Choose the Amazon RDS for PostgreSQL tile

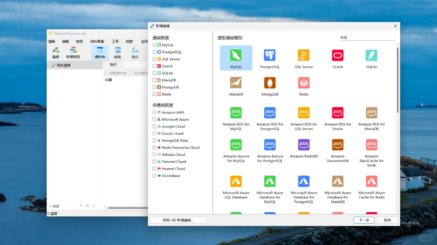click(x=270, y=118)
